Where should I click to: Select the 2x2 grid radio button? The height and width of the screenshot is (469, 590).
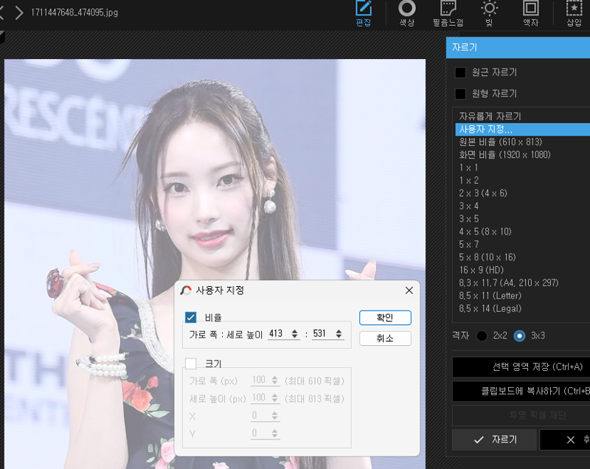click(x=482, y=336)
